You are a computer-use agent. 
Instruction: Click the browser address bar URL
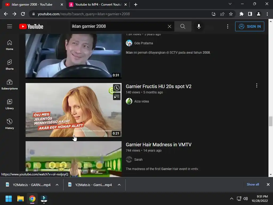[84, 14]
